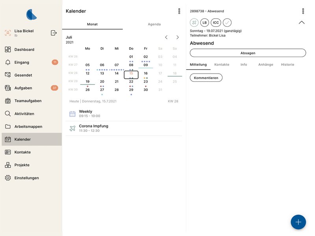
Task: Click the calendar icon beside the Weekly appointment
Action: click(x=72, y=114)
